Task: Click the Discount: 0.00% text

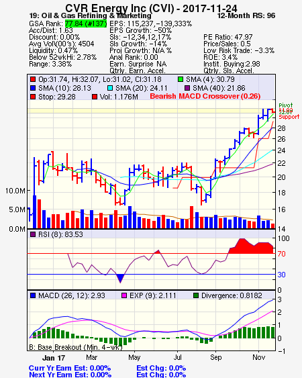Action: click(x=54, y=37)
